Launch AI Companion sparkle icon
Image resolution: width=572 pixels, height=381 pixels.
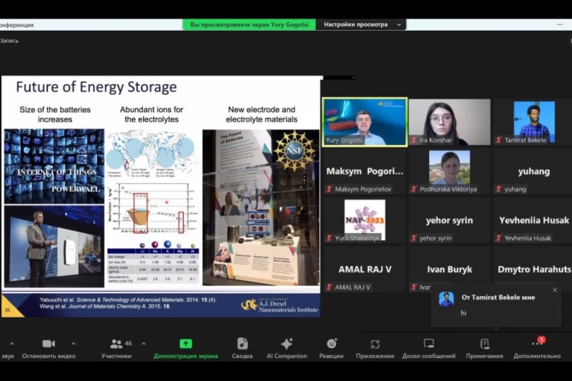[287, 344]
